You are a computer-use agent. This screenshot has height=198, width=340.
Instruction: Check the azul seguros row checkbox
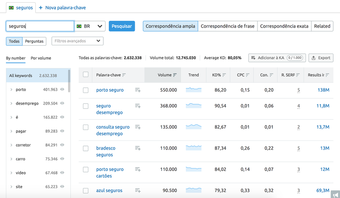[x=86, y=191]
